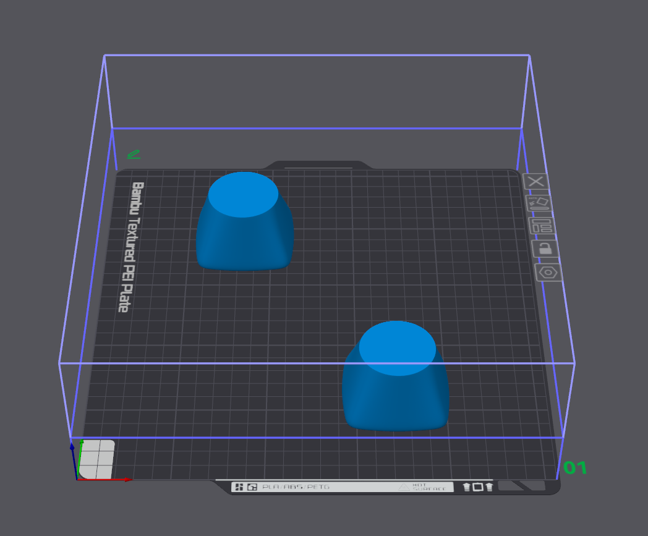Edit plate name with green pencil icon
648x536 pixels.
point(134,155)
